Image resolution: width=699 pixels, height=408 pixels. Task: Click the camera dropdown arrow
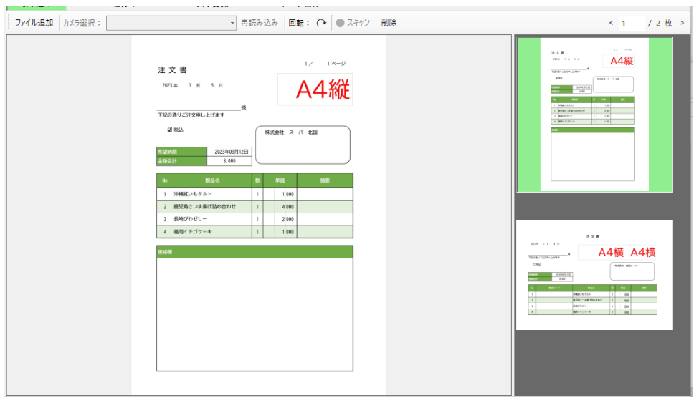232,24
